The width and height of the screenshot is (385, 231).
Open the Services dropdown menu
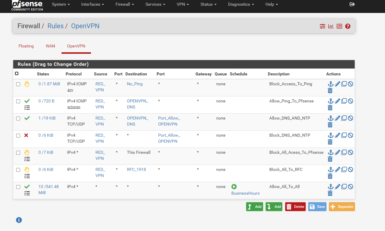pyautogui.click(x=155, y=4)
